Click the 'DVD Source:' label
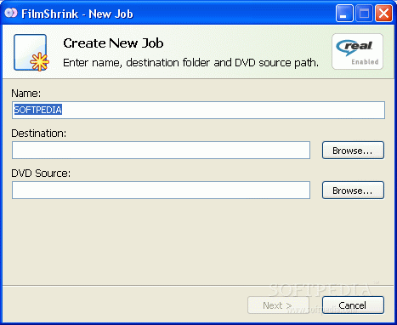 (x=41, y=174)
